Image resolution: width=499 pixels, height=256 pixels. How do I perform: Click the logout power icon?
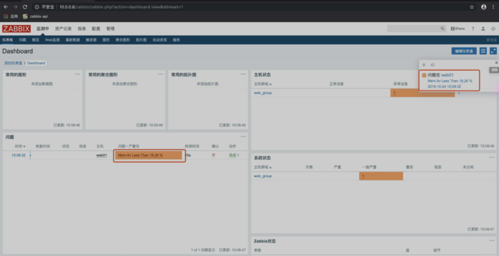tap(493, 28)
